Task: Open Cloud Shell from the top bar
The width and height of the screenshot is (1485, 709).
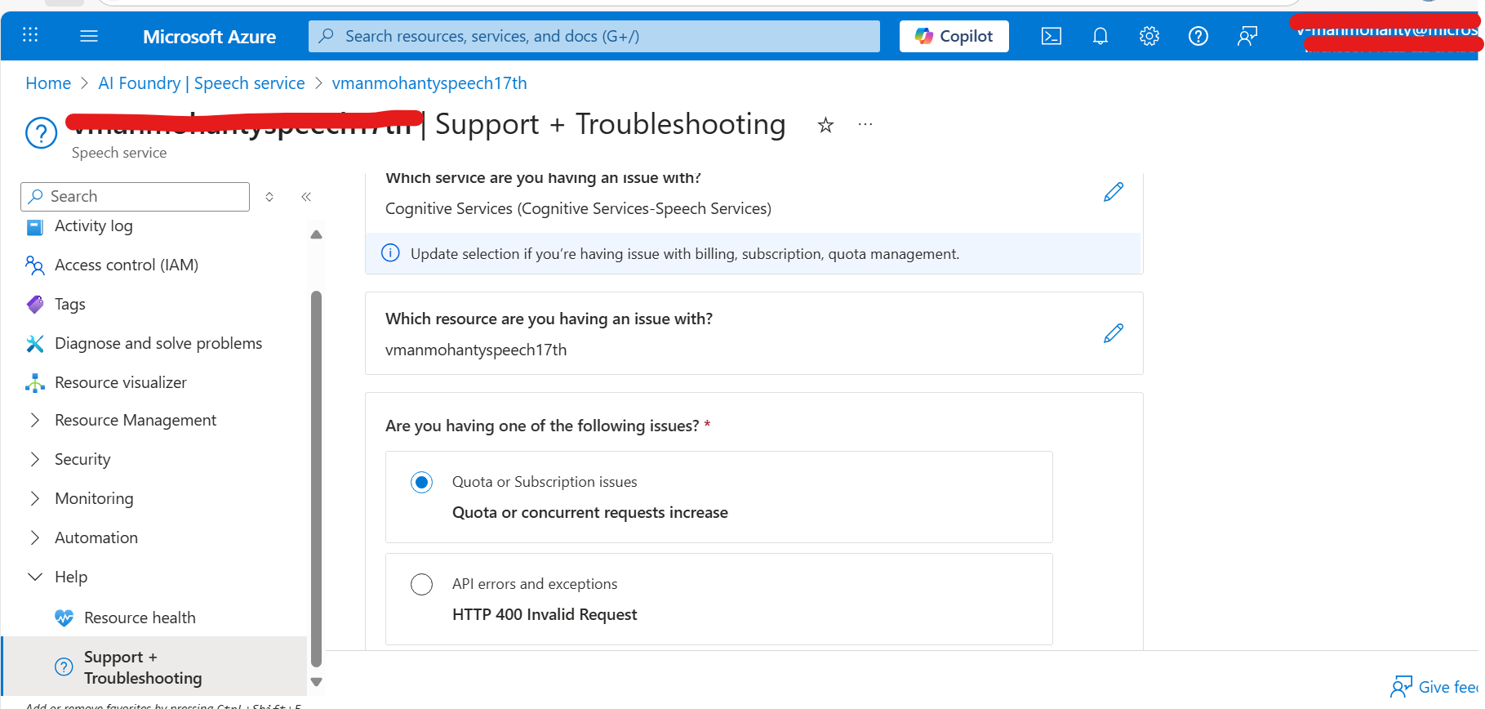Action: (1052, 36)
